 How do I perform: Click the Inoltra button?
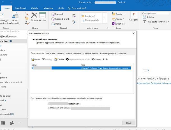point(56,24)
